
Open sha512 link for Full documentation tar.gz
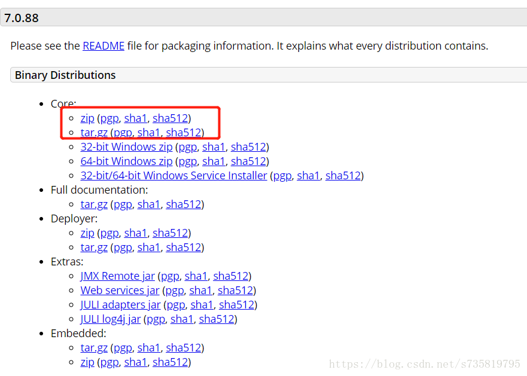(184, 204)
